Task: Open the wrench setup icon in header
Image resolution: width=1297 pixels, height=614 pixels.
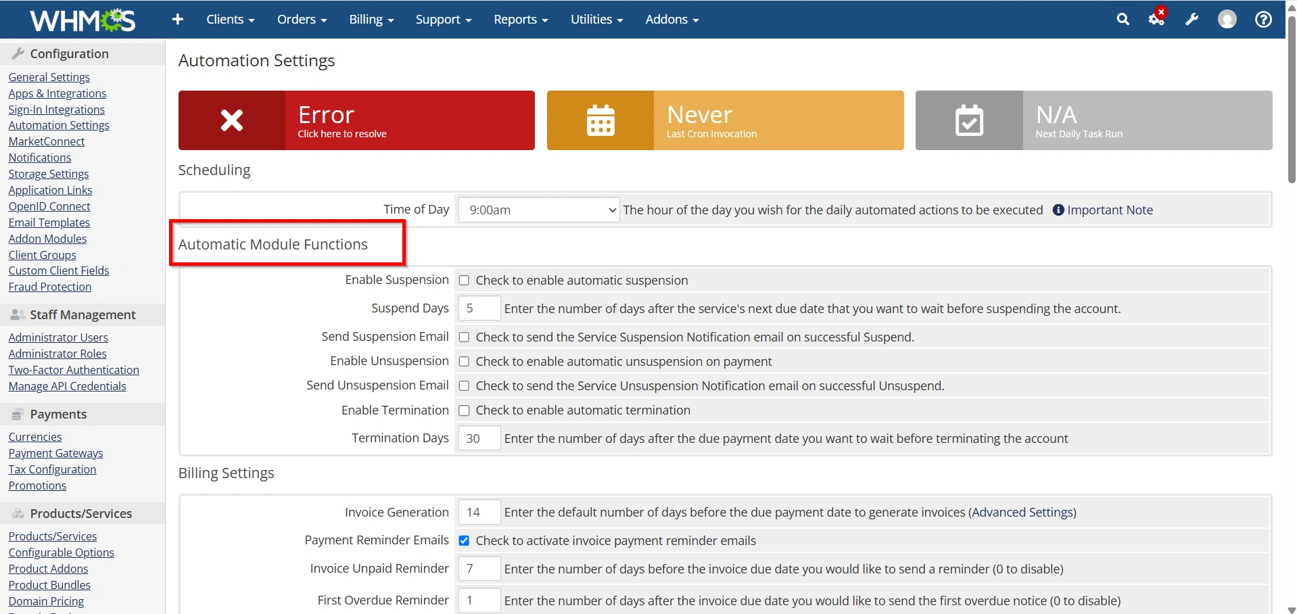Action: tap(1192, 20)
